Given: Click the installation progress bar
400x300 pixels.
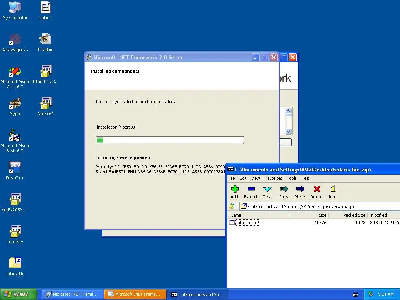Looking at the screenshot, I should coord(170,140).
